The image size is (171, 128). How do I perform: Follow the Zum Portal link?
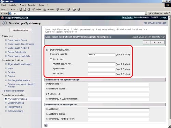coord(127,17)
